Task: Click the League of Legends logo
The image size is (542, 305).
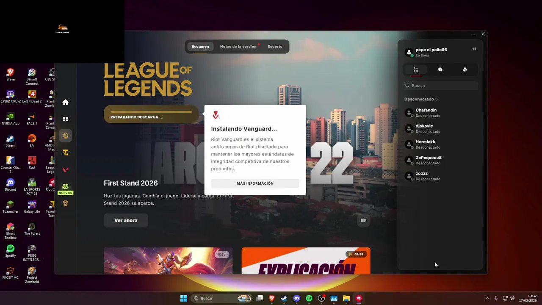Action: coord(148,79)
